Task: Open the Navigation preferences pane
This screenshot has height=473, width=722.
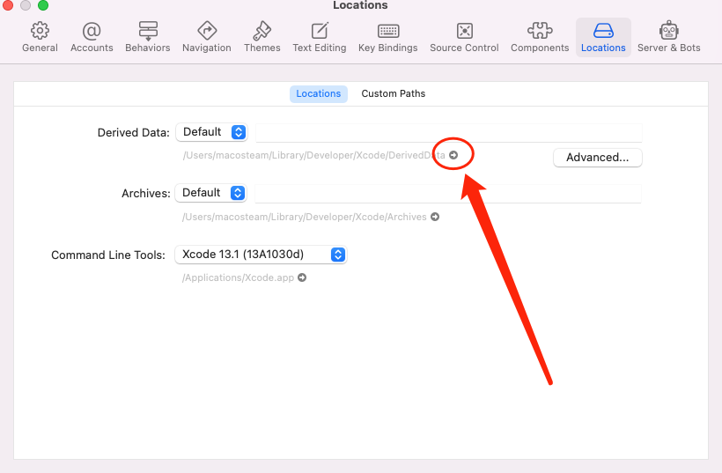Action: 207,37
